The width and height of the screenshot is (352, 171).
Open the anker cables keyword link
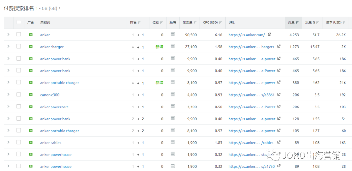pyautogui.click(x=51, y=143)
